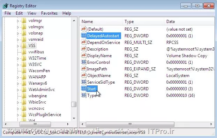
Task: Click the DisplayName string icon
Action: pos(84,56)
